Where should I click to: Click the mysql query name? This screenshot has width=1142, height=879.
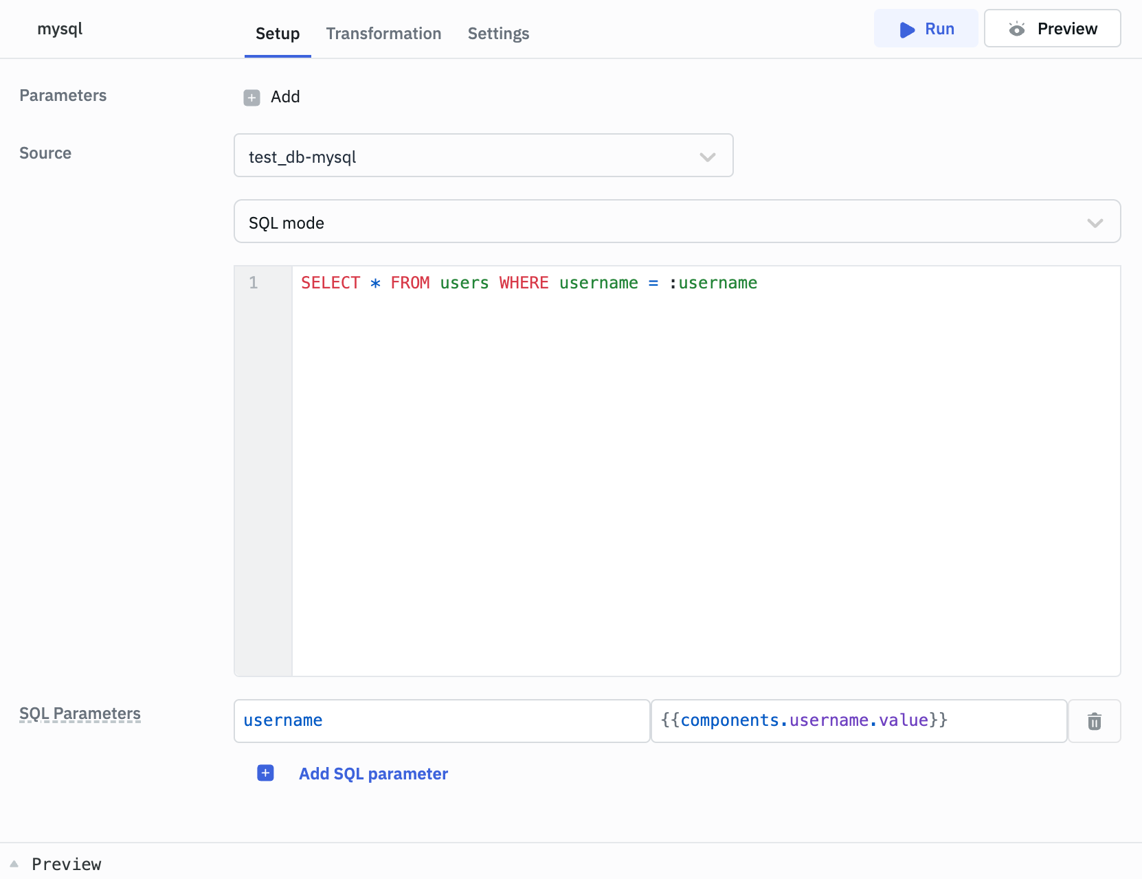coord(60,29)
